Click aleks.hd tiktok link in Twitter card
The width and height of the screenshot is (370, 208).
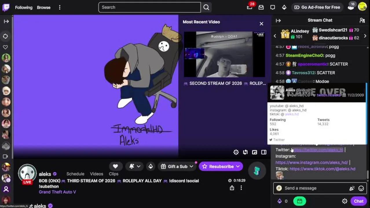292,114
